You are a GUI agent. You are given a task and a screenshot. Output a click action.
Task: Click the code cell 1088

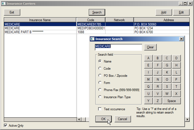(x=91, y=32)
